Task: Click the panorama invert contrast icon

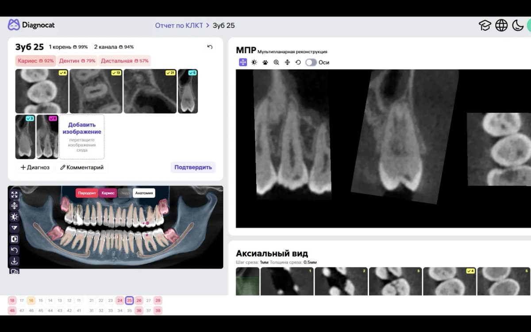Action: [x=15, y=239]
